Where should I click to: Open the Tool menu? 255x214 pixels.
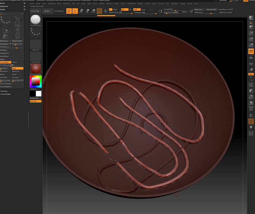point(167,3)
